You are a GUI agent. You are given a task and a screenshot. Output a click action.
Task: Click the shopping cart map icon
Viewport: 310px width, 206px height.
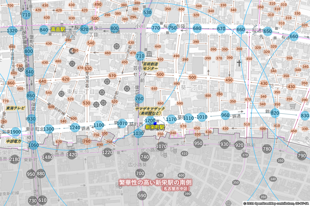pyautogui.click(x=293, y=106)
